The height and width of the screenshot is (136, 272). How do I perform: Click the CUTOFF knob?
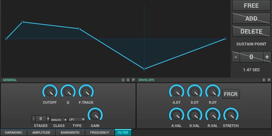(x=50, y=92)
